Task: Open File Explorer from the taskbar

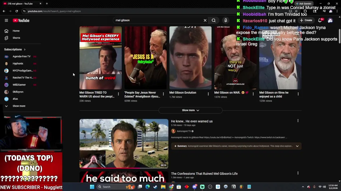Action: (163, 187)
